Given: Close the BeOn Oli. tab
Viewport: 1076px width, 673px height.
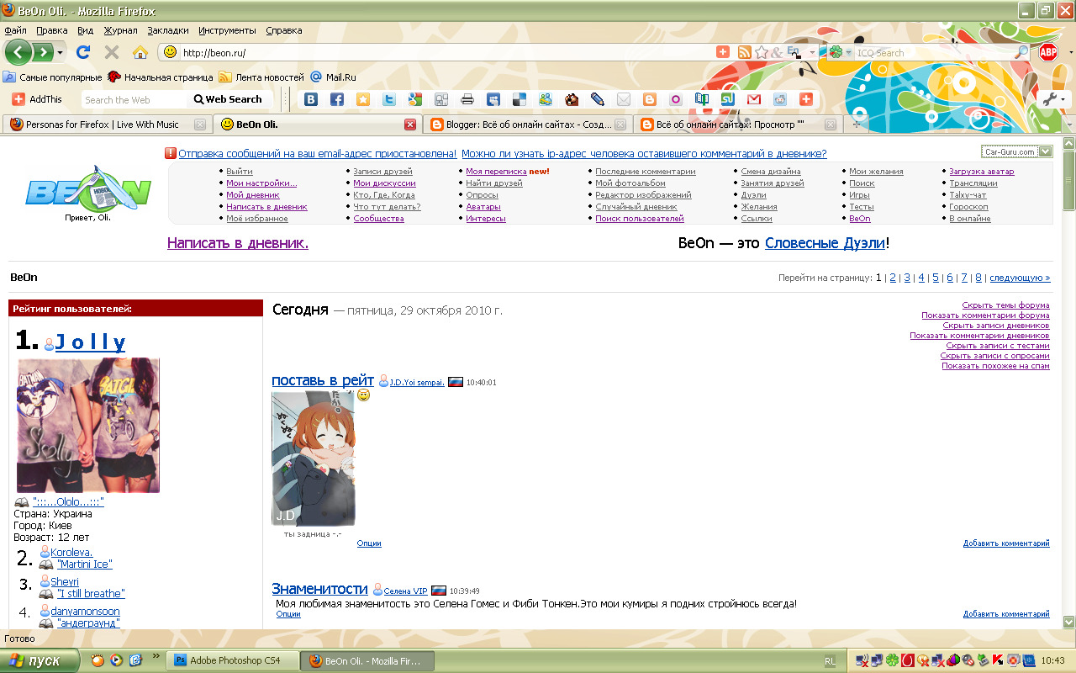Looking at the screenshot, I should (410, 125).
